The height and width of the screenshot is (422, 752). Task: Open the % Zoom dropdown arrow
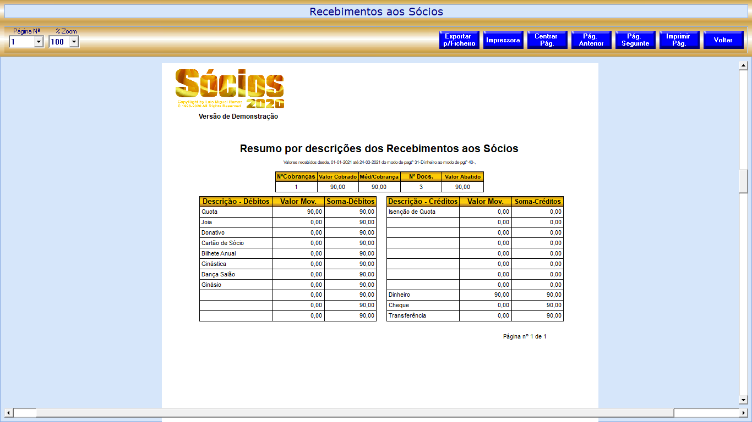coord(74,42)
